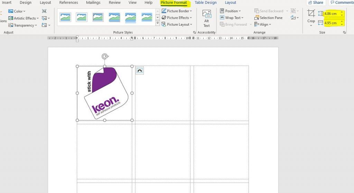Click the shape height field 4.86 cm
This screenshot has width=354, height=193.
332,14
